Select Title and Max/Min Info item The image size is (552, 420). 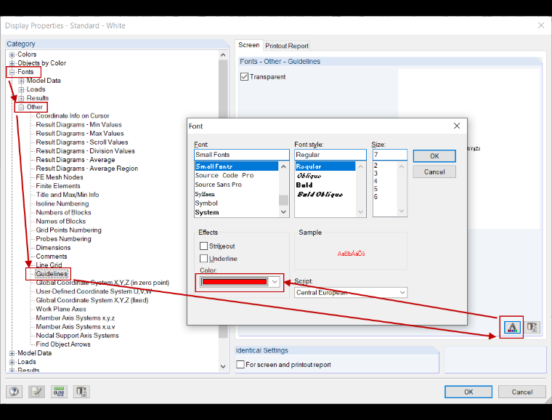[68, 195]
